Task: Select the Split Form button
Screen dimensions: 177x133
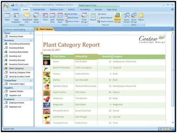Action: [53, 17]
